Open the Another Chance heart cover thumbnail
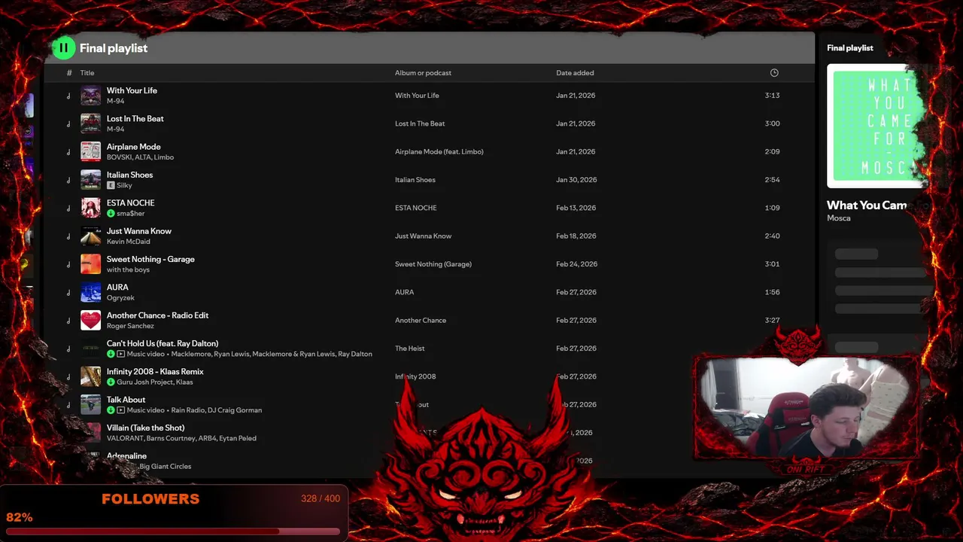This screenshot has height=542, width=963. pyautogui.click(x=90, y=321)
